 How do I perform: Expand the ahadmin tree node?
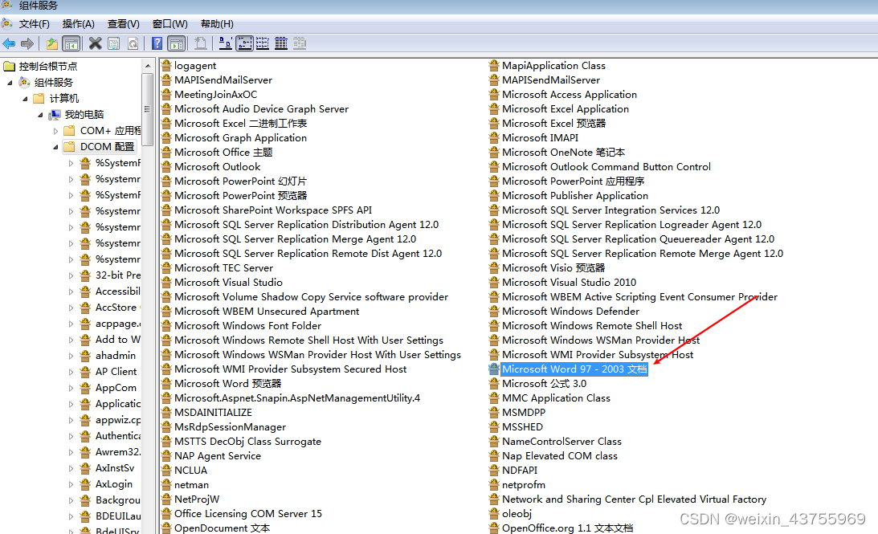(x=71, y=356)
